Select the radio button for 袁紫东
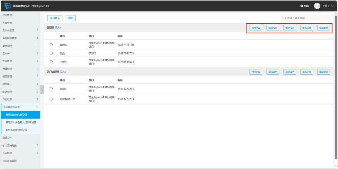 pos(51,45)
